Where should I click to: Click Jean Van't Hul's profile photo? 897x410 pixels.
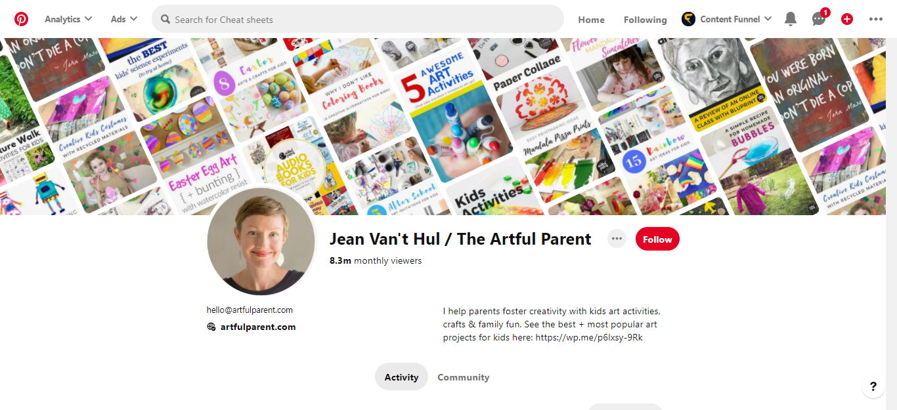(261, 243)
